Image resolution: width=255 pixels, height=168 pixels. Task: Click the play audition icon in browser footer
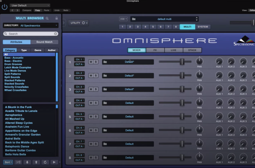54,162
